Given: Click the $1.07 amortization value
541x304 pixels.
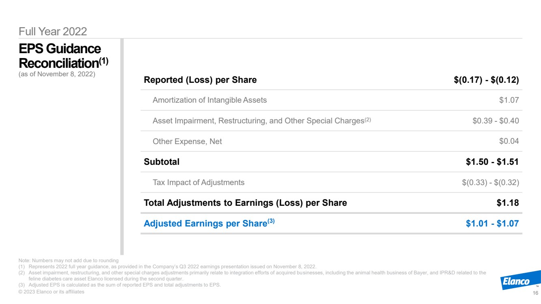Looking at the screenshot, I should (509, 100).
